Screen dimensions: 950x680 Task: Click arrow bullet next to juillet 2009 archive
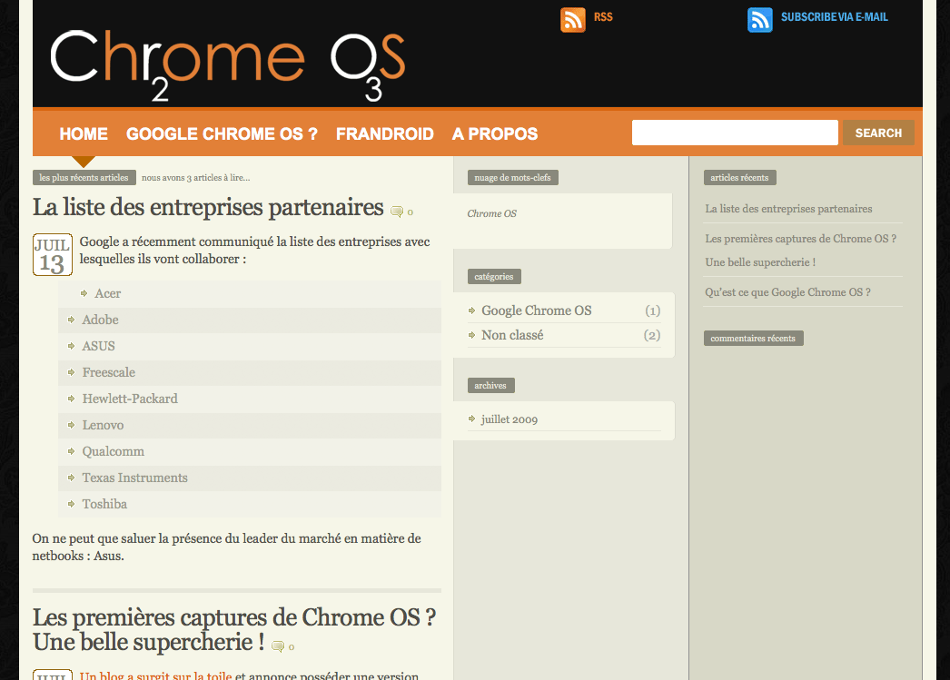pyautogui.click(x=471, y=419)
